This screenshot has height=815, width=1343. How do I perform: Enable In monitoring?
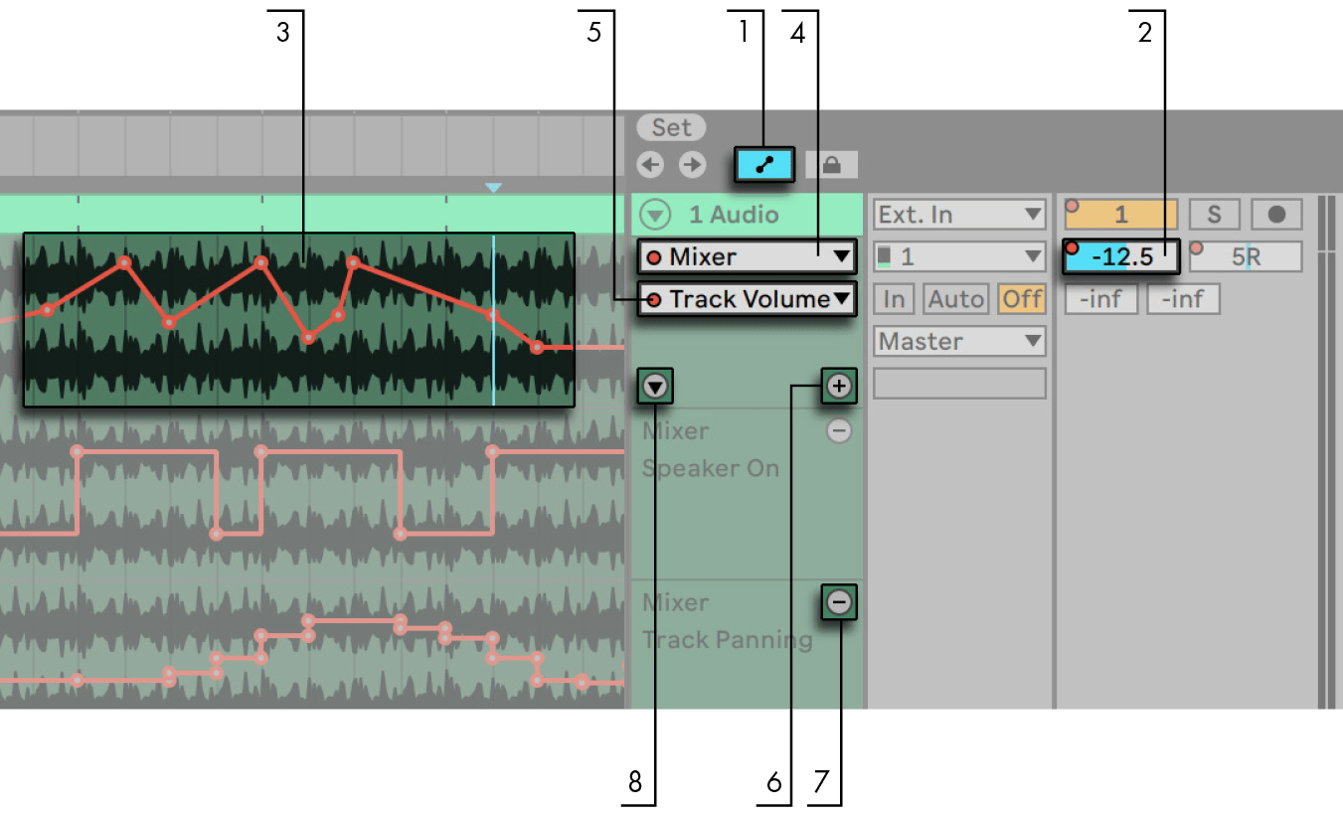[x=893, y=298]
